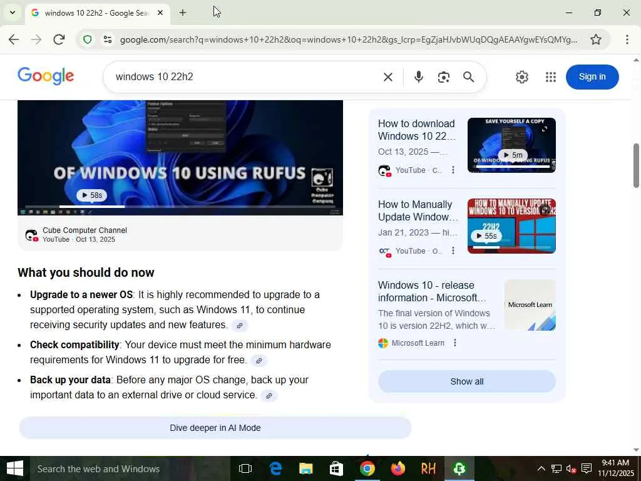Select the 'windows 10 22h2' browser tab

(97, 13)
